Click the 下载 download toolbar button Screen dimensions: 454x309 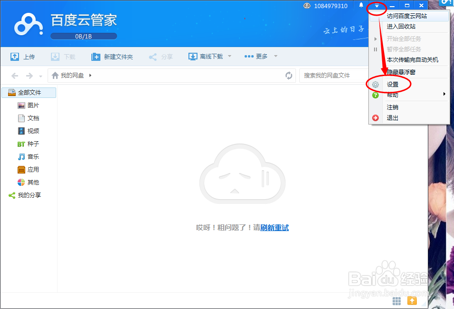[63, 57]
